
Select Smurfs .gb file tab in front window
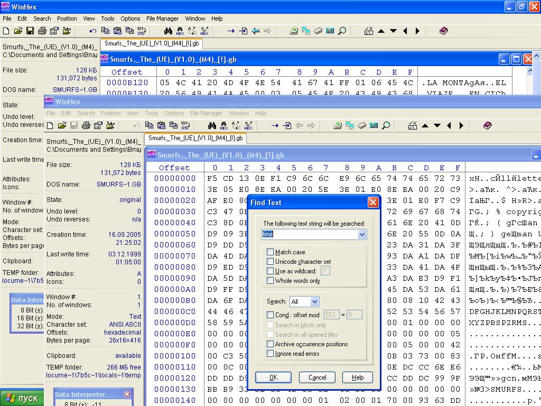pyautogui.click(x=195, y=138)
